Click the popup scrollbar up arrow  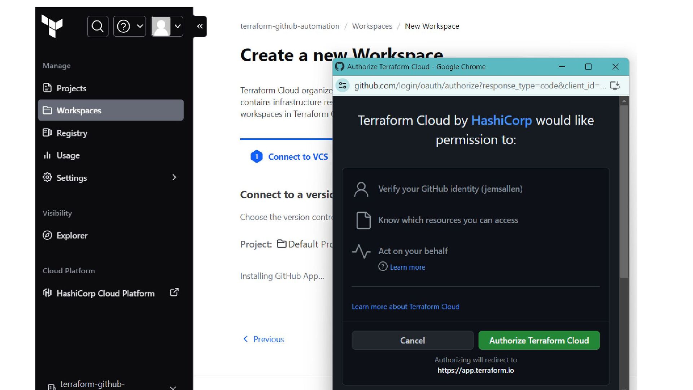click(624, 101)
